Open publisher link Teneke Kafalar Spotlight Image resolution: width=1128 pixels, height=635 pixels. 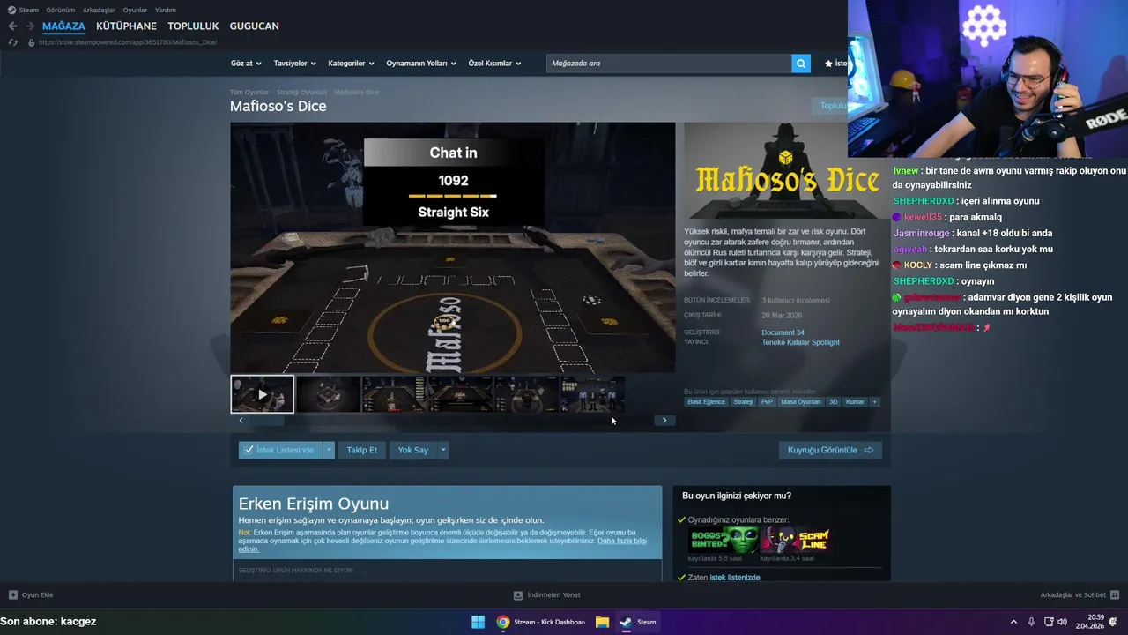click(800, 342)
